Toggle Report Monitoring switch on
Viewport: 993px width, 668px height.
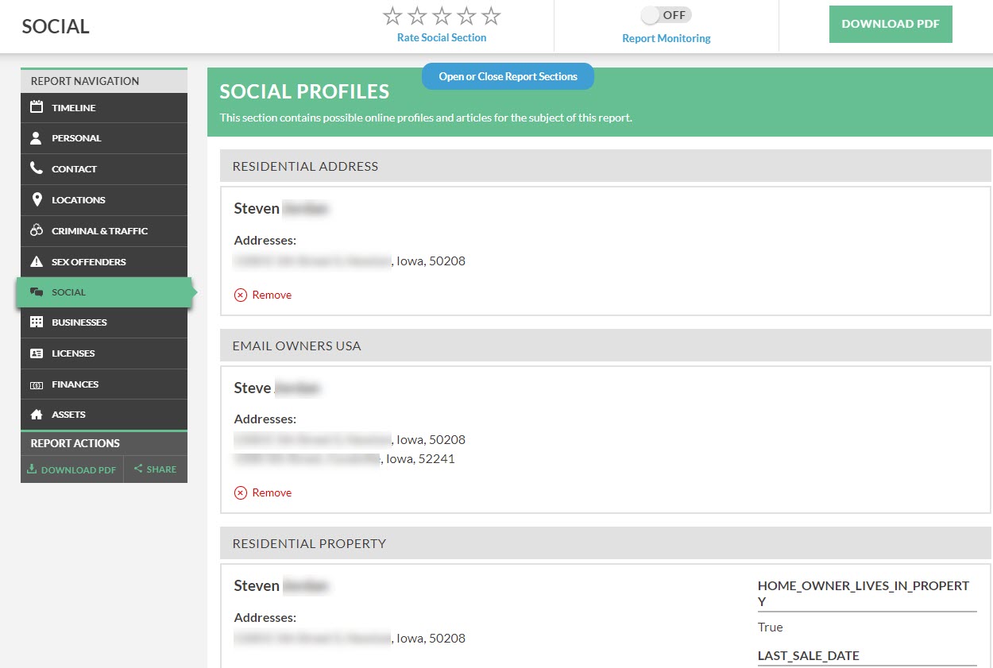[667, 15]
